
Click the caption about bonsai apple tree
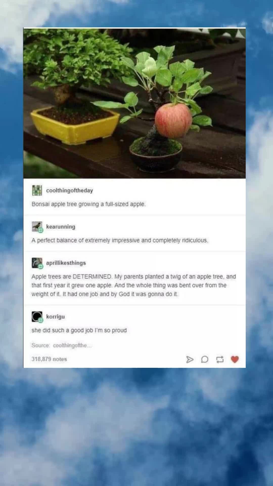pos(89,204)
